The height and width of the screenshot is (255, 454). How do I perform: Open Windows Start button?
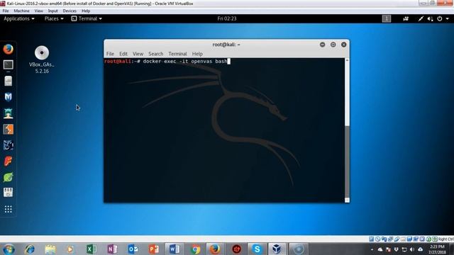tap(9, 249)
